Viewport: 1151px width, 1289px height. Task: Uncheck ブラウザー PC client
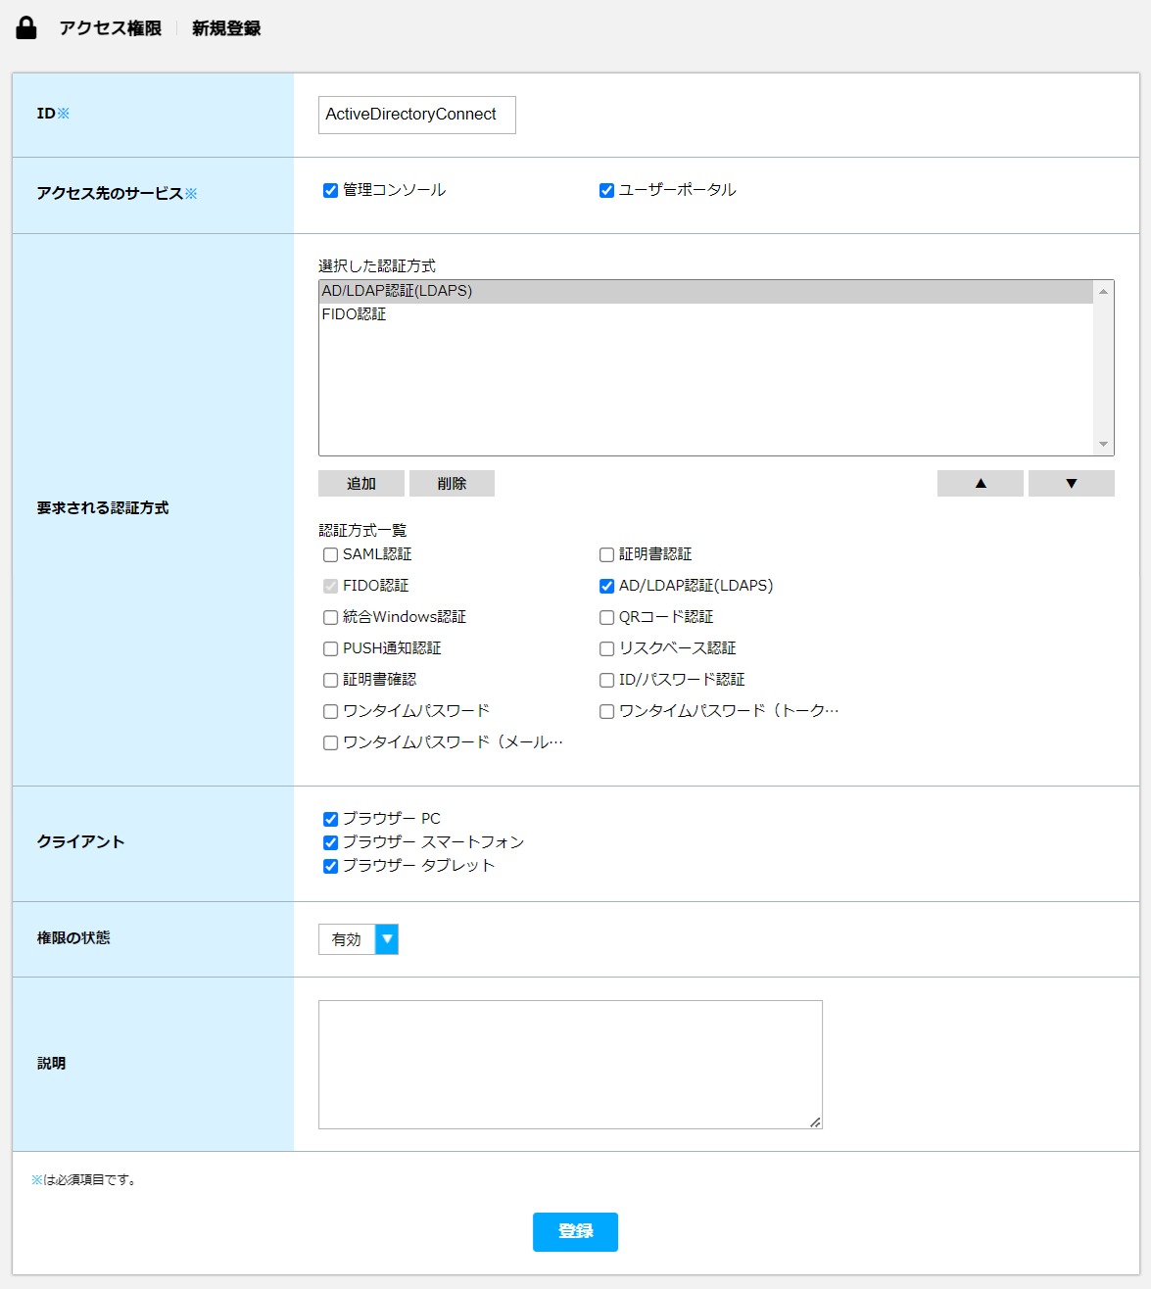[331, 820]
